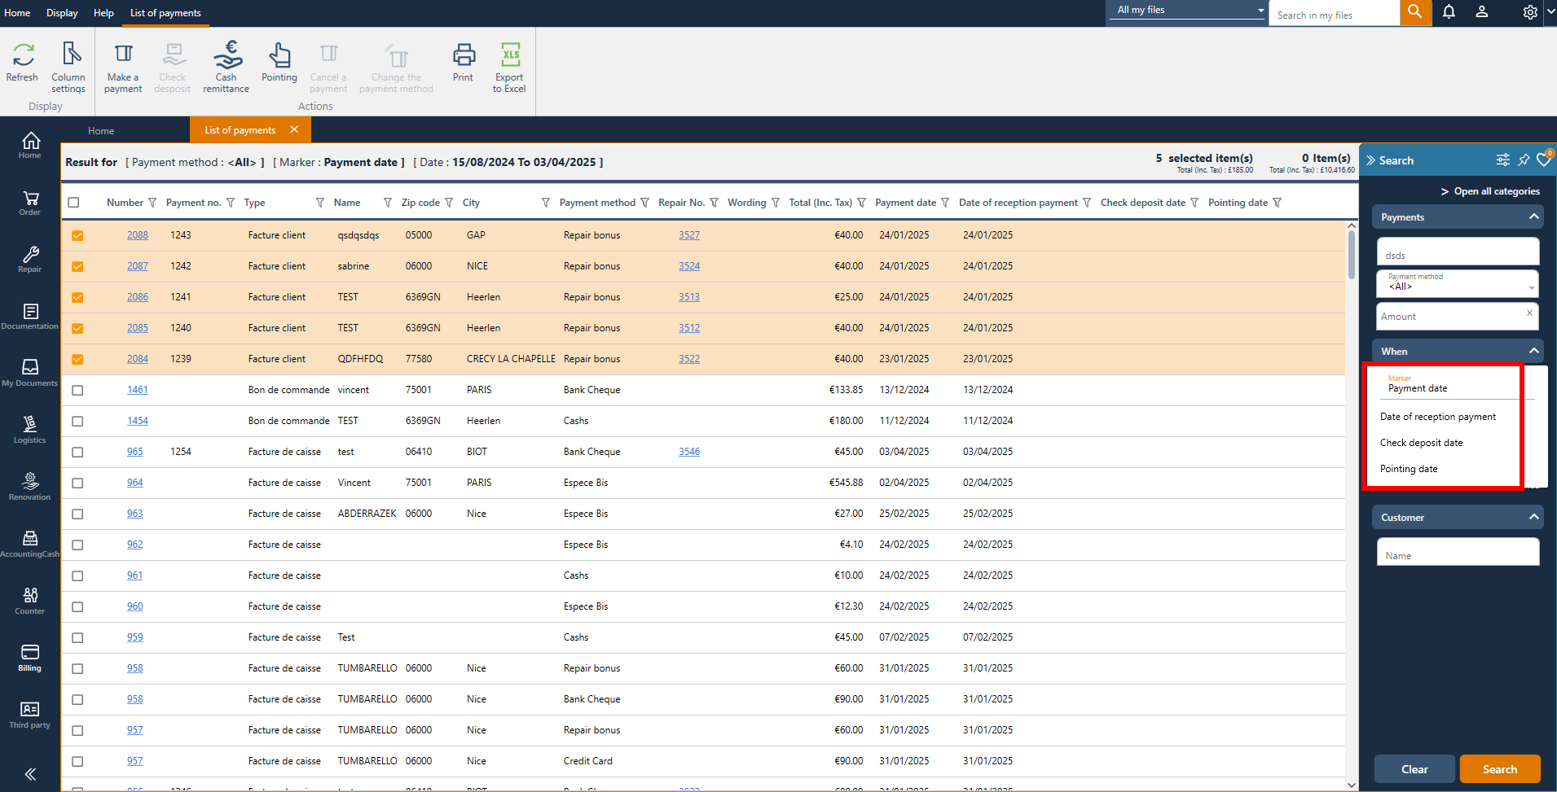Select Pointing date marker option

[x=1409, y=469]
